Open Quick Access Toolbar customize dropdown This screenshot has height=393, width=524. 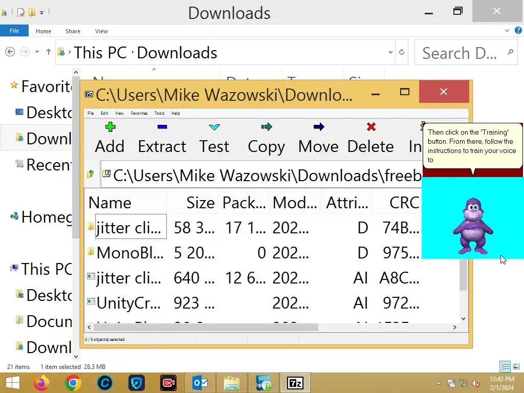pos(42,13)
